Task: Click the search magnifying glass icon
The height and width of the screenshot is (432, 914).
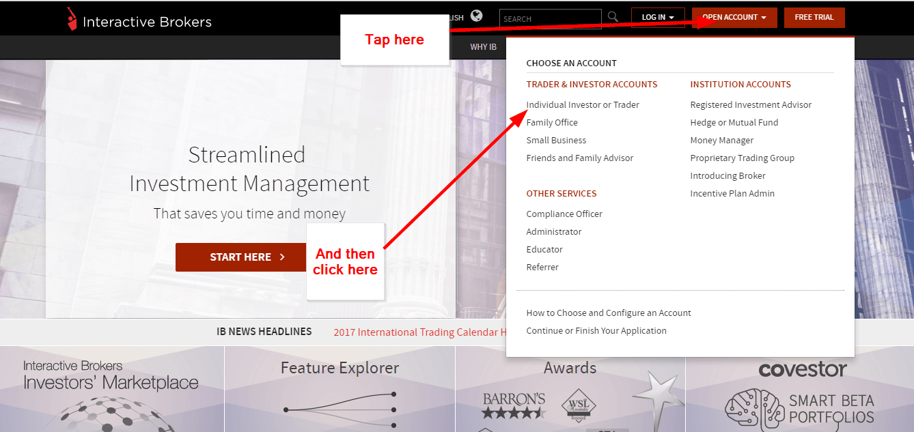Action: tap(612, 17)
